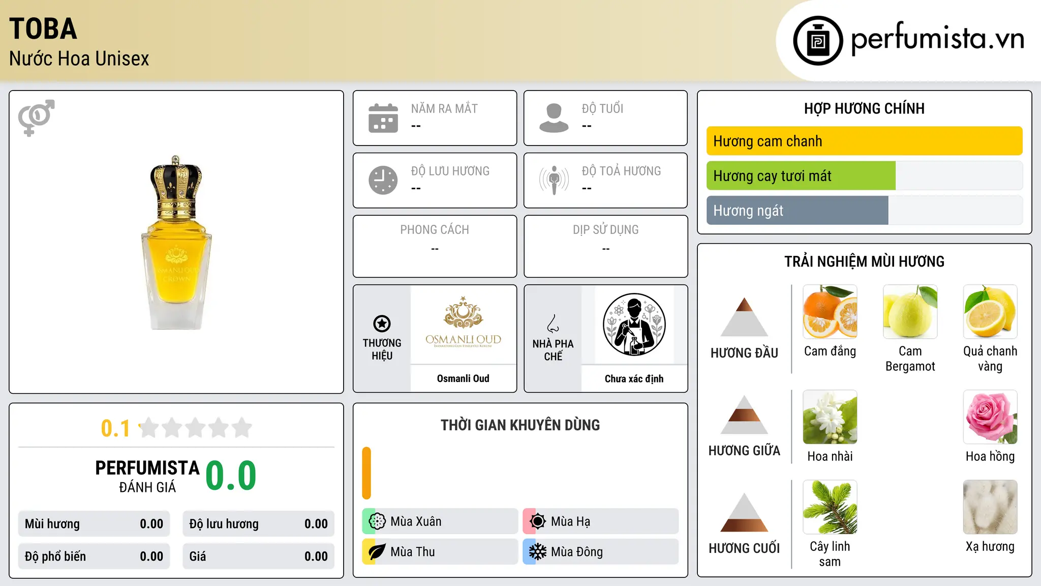
Task: Select the Xạ hương note image
Action: pyautogui.click(x=990, y=507)
